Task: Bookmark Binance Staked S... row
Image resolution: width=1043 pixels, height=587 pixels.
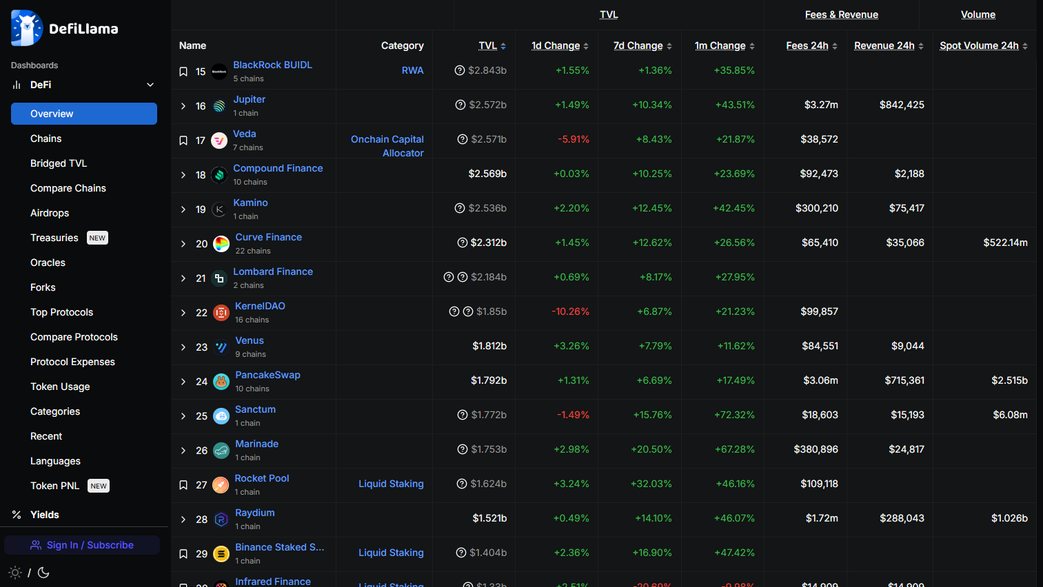Action: pos(183,554)
